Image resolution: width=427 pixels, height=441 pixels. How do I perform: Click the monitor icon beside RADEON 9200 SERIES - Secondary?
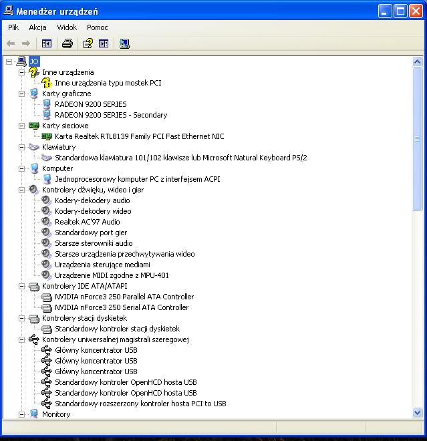pyautogui.click(x=47, y=115)
